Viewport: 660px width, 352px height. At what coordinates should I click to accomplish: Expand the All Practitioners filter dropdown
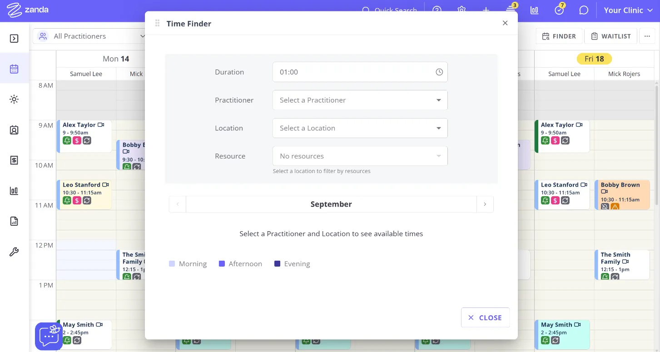pyautogui.click(x=91, y=36)
